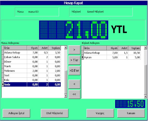Move one unit with '> 1'er' button
Image resolution: width=148 pixels, height=121 pixels.
click(x=74, y=60)
